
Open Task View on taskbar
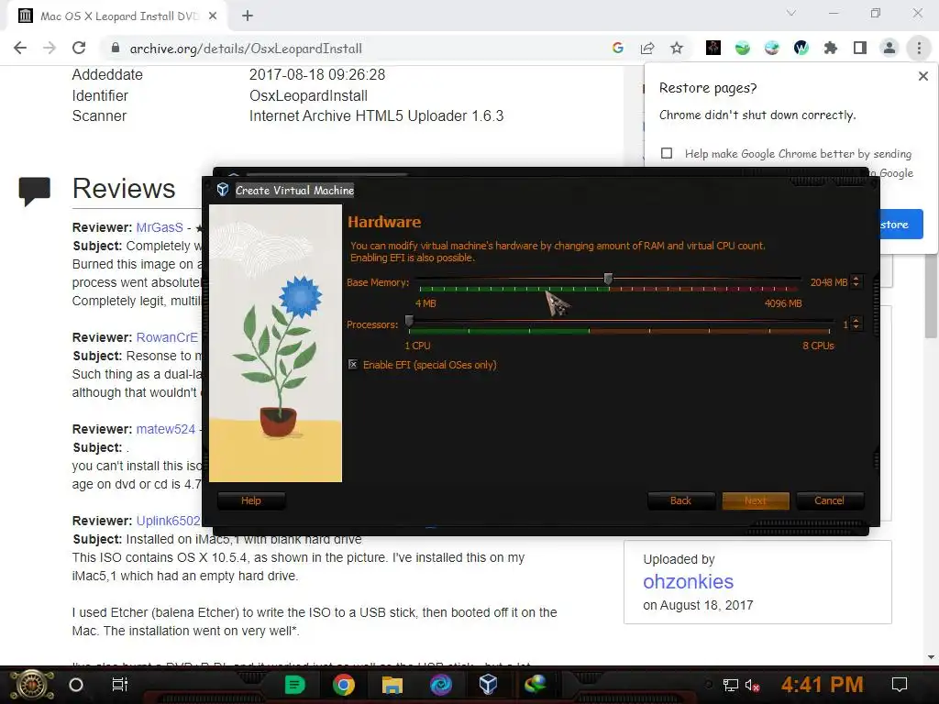pos(120,685)
